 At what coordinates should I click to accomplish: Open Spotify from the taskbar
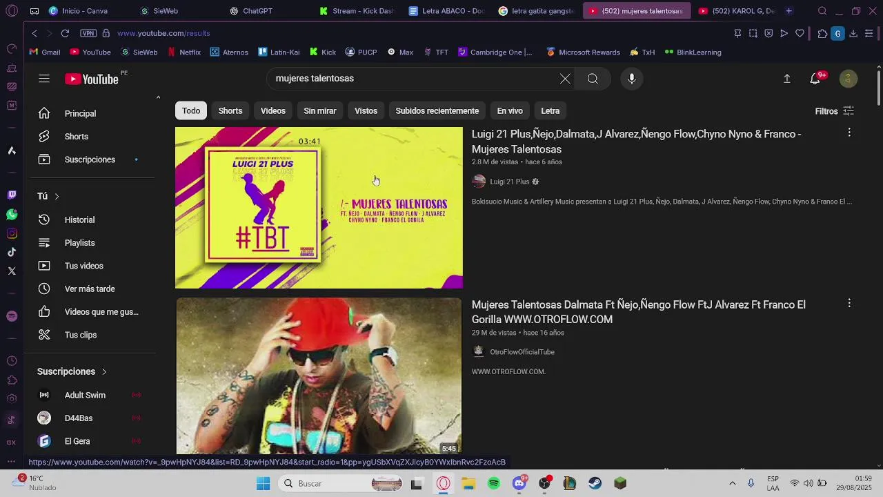(x=494, y=484)
